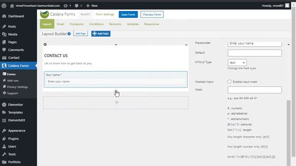Open the Howdy user avatar
This screenshot has width=296, height=166.
click(x=287, y=6)
